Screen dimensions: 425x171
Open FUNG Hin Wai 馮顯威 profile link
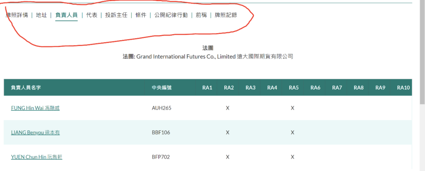coord(35,108)
